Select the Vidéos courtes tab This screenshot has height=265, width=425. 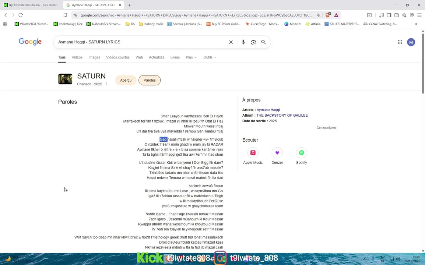pos(118,57)
